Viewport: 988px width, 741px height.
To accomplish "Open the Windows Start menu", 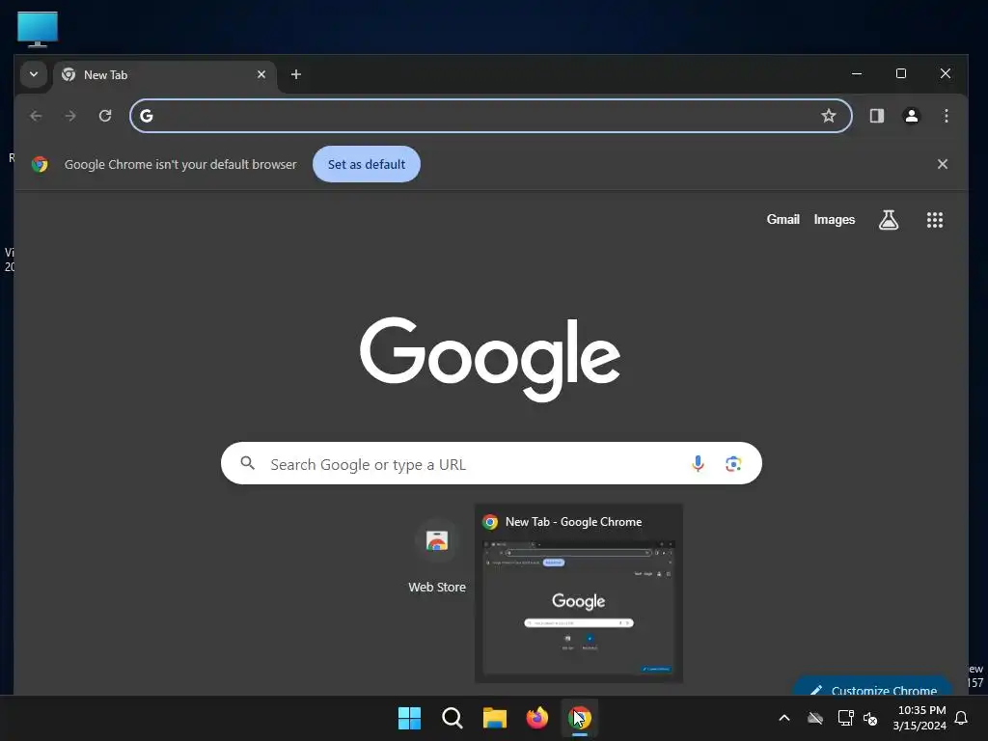I will pyautogui.click(x=409, y=718).
